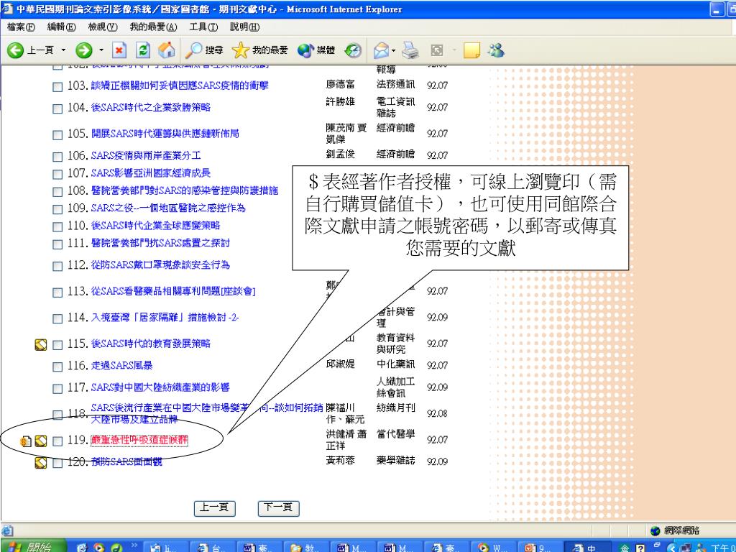Open link 預防SARS面面觀
736x552 pixels.
click(x=126, y=461)
